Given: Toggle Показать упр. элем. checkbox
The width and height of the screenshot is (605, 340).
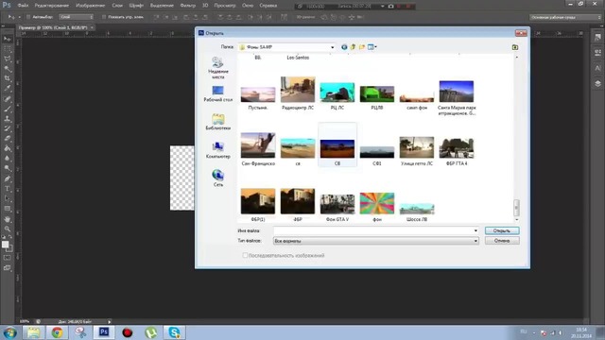Looking at the screenshot, I should coord(104,17).
